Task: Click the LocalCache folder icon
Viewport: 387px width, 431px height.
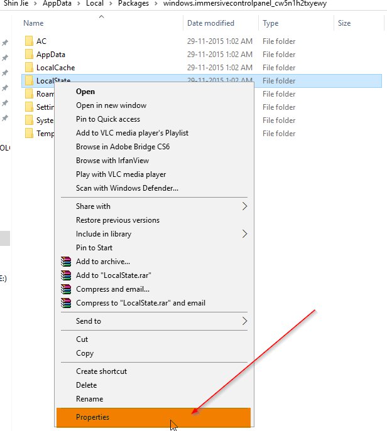Action: (x=29, y=68)
